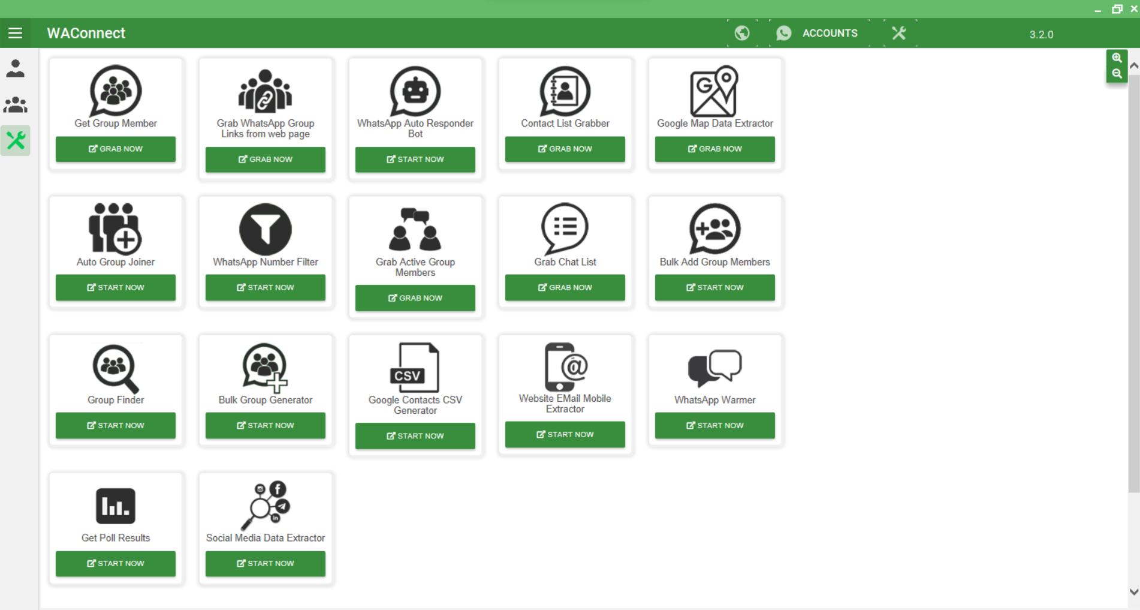The width and height of the screenshot is (1140, 610).
Task: Start the WhatsApp Warmer tool
Action: 714,425
